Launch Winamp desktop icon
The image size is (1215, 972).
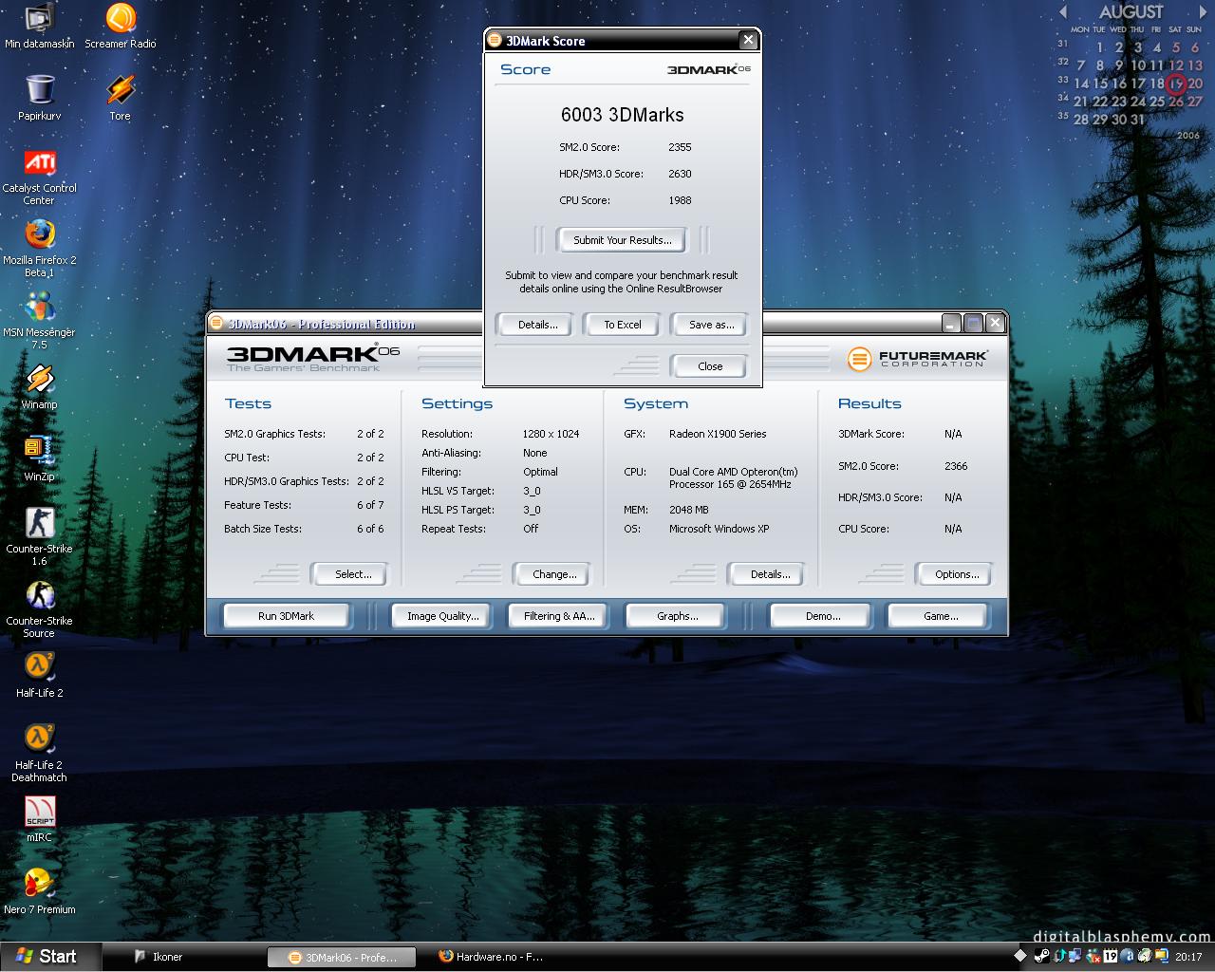[x=39, y=387]
